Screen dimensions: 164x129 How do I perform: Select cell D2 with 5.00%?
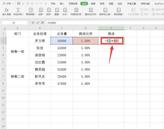pyautogui.click(x=85, y=41)
